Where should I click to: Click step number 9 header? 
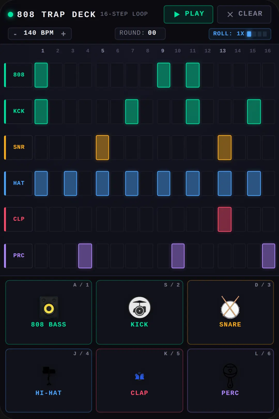point(162,51)
